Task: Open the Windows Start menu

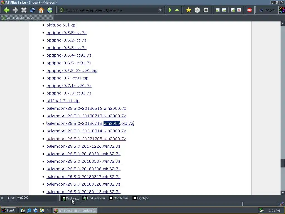Action: [8, 210]
